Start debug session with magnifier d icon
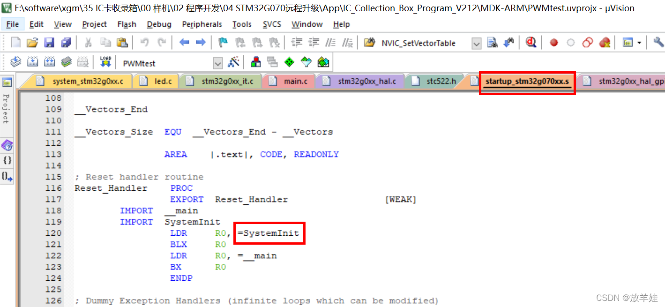Viewport: 665px width, 307px height. (x=531, y=43)
